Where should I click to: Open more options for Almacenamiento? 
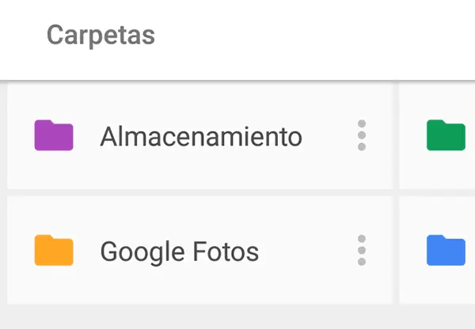(362, 136)
